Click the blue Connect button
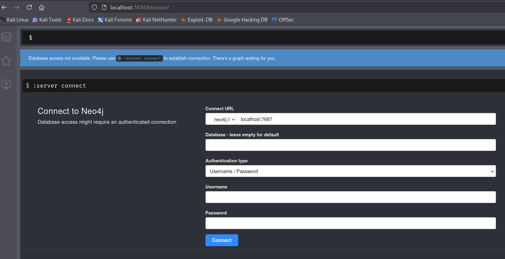This screenshot has height=259, width=505. [222, 240]
